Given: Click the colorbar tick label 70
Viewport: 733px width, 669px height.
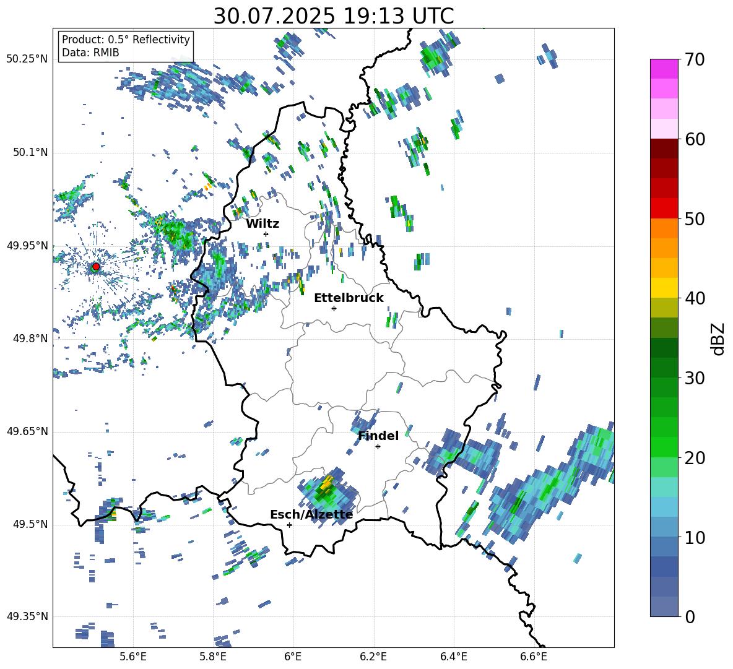Looking at the screenshot, I should pyautogui.click(x=695, y=60).
